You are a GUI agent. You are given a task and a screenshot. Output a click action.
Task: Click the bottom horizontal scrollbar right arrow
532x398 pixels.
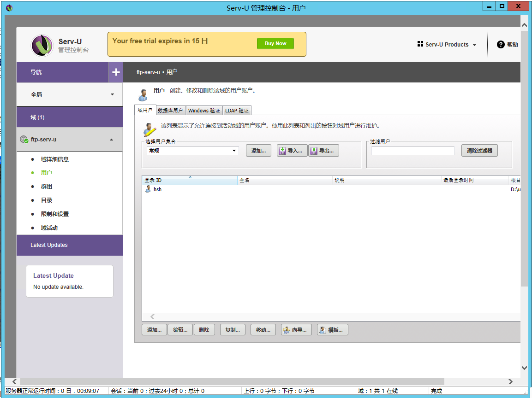(510, 382)
